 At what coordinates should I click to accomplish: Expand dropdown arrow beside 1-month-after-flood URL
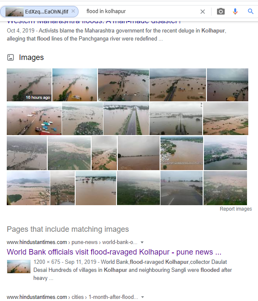pyautogui.click(x=142, y=297)
